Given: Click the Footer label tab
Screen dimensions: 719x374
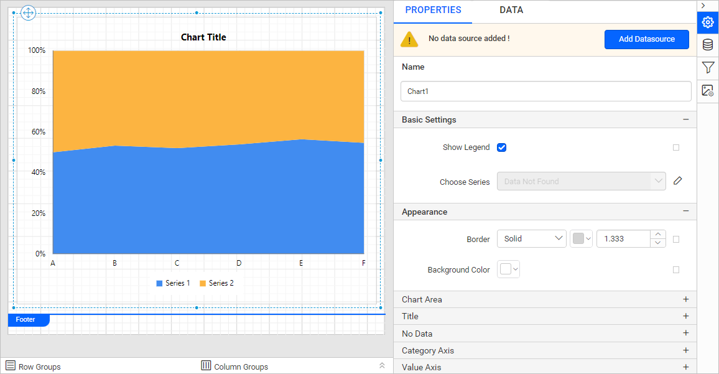Looking at the screenshot, I should click(26, 320).
